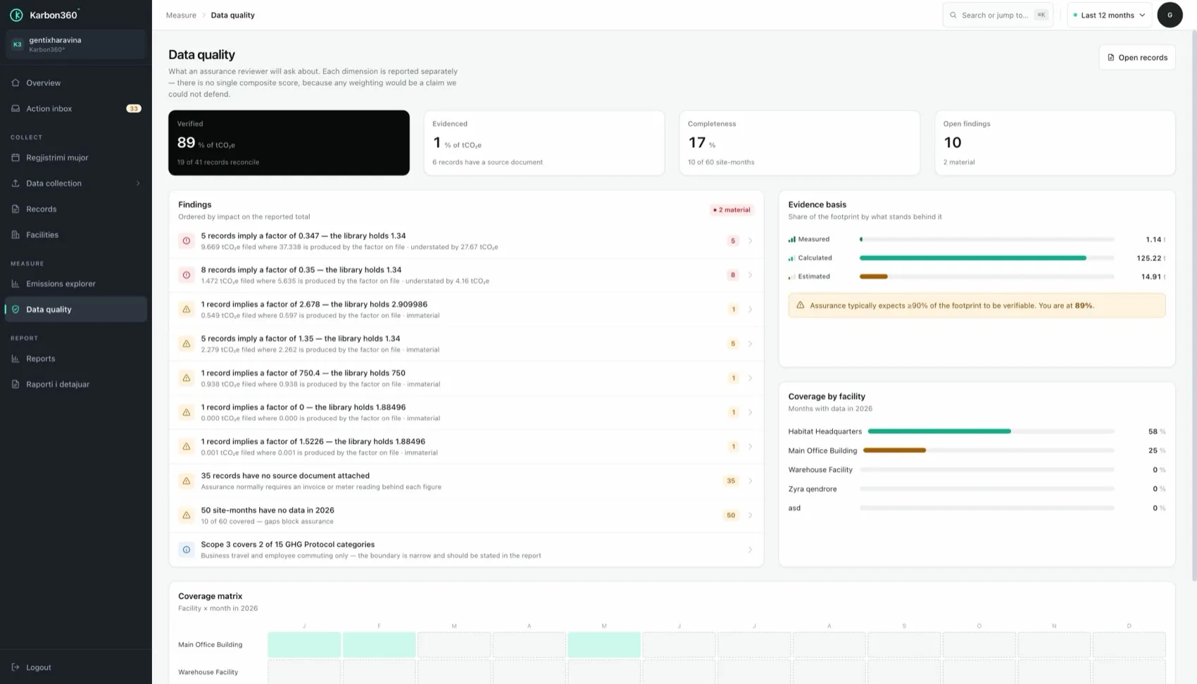Click the Open records button
The width and height of the screenshot is (1197, 684).
1137,58
